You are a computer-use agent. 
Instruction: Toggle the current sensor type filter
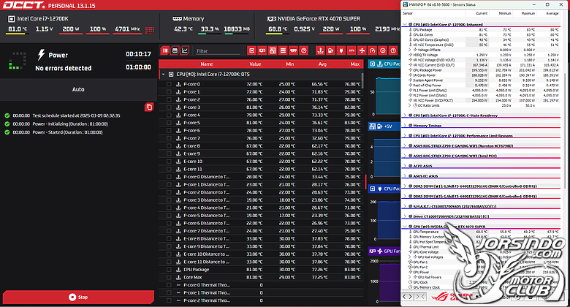[351, 50]
